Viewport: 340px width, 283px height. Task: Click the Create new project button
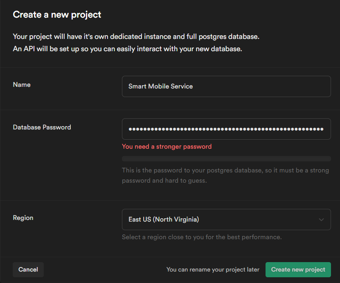298,269
